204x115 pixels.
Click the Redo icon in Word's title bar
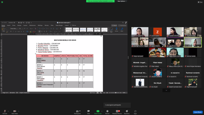click(x=27, y=23)
